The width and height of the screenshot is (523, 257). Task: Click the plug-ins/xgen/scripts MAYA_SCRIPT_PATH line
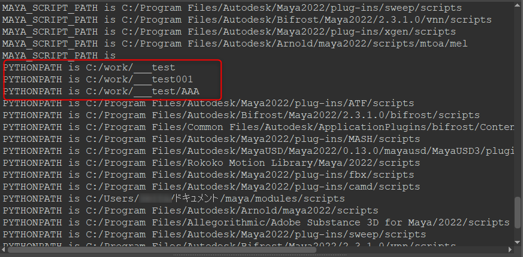click(229, 32)
